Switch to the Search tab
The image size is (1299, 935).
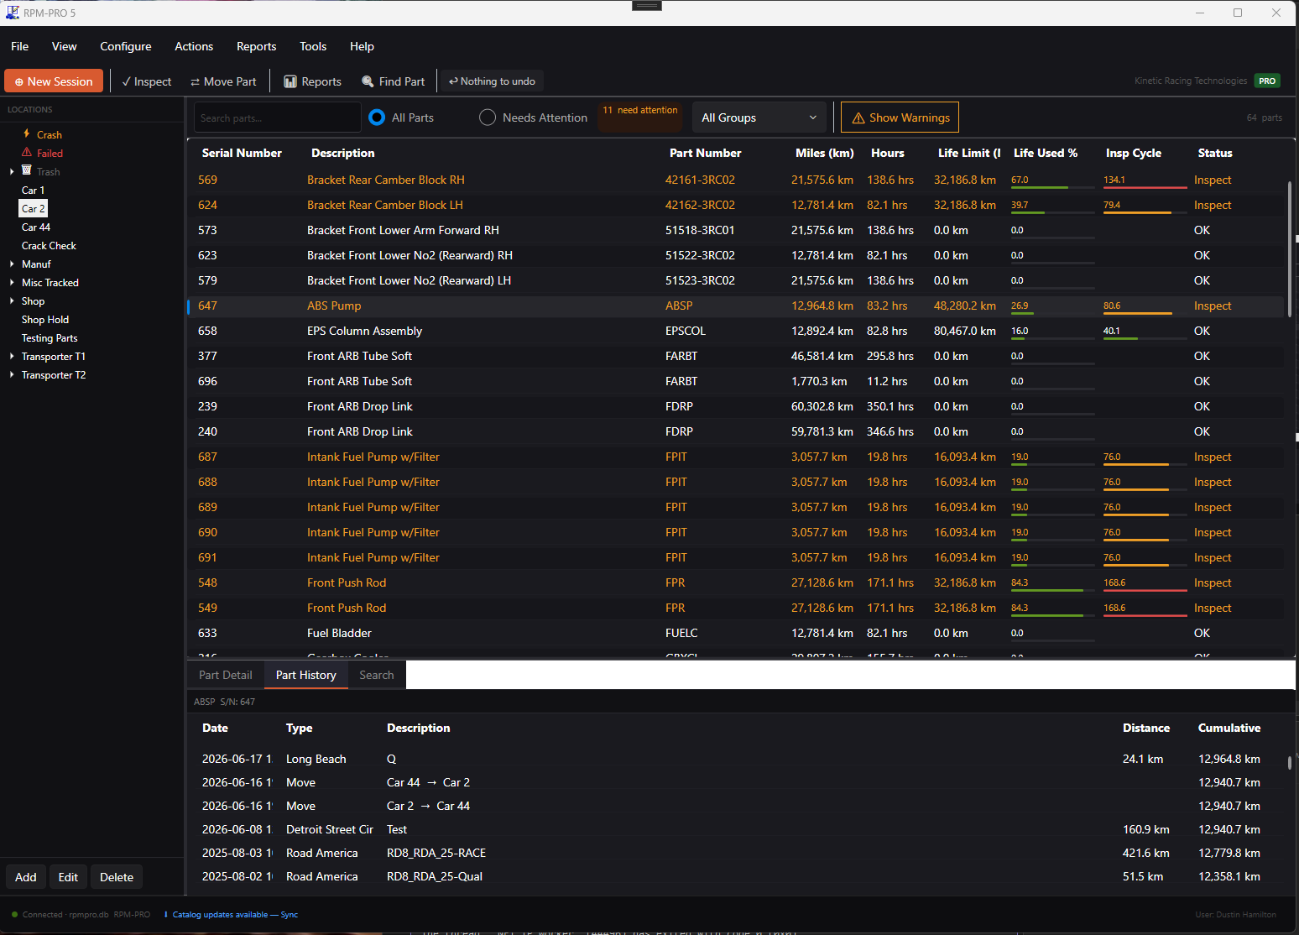[x=377, y=675]
